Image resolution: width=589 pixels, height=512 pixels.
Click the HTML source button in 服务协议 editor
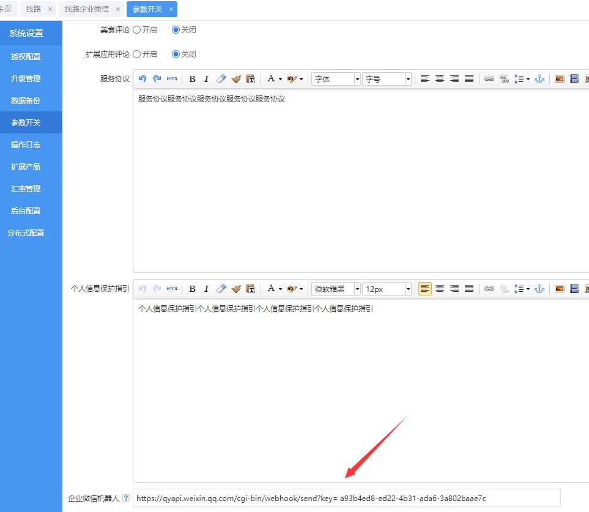(172, 79)
